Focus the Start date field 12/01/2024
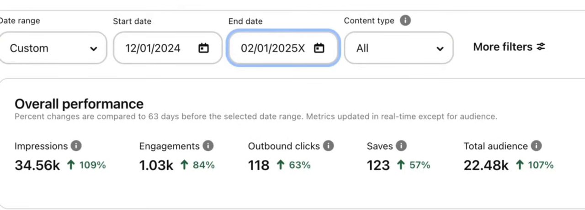Screen dimensions: 585x210 point(168,48)
